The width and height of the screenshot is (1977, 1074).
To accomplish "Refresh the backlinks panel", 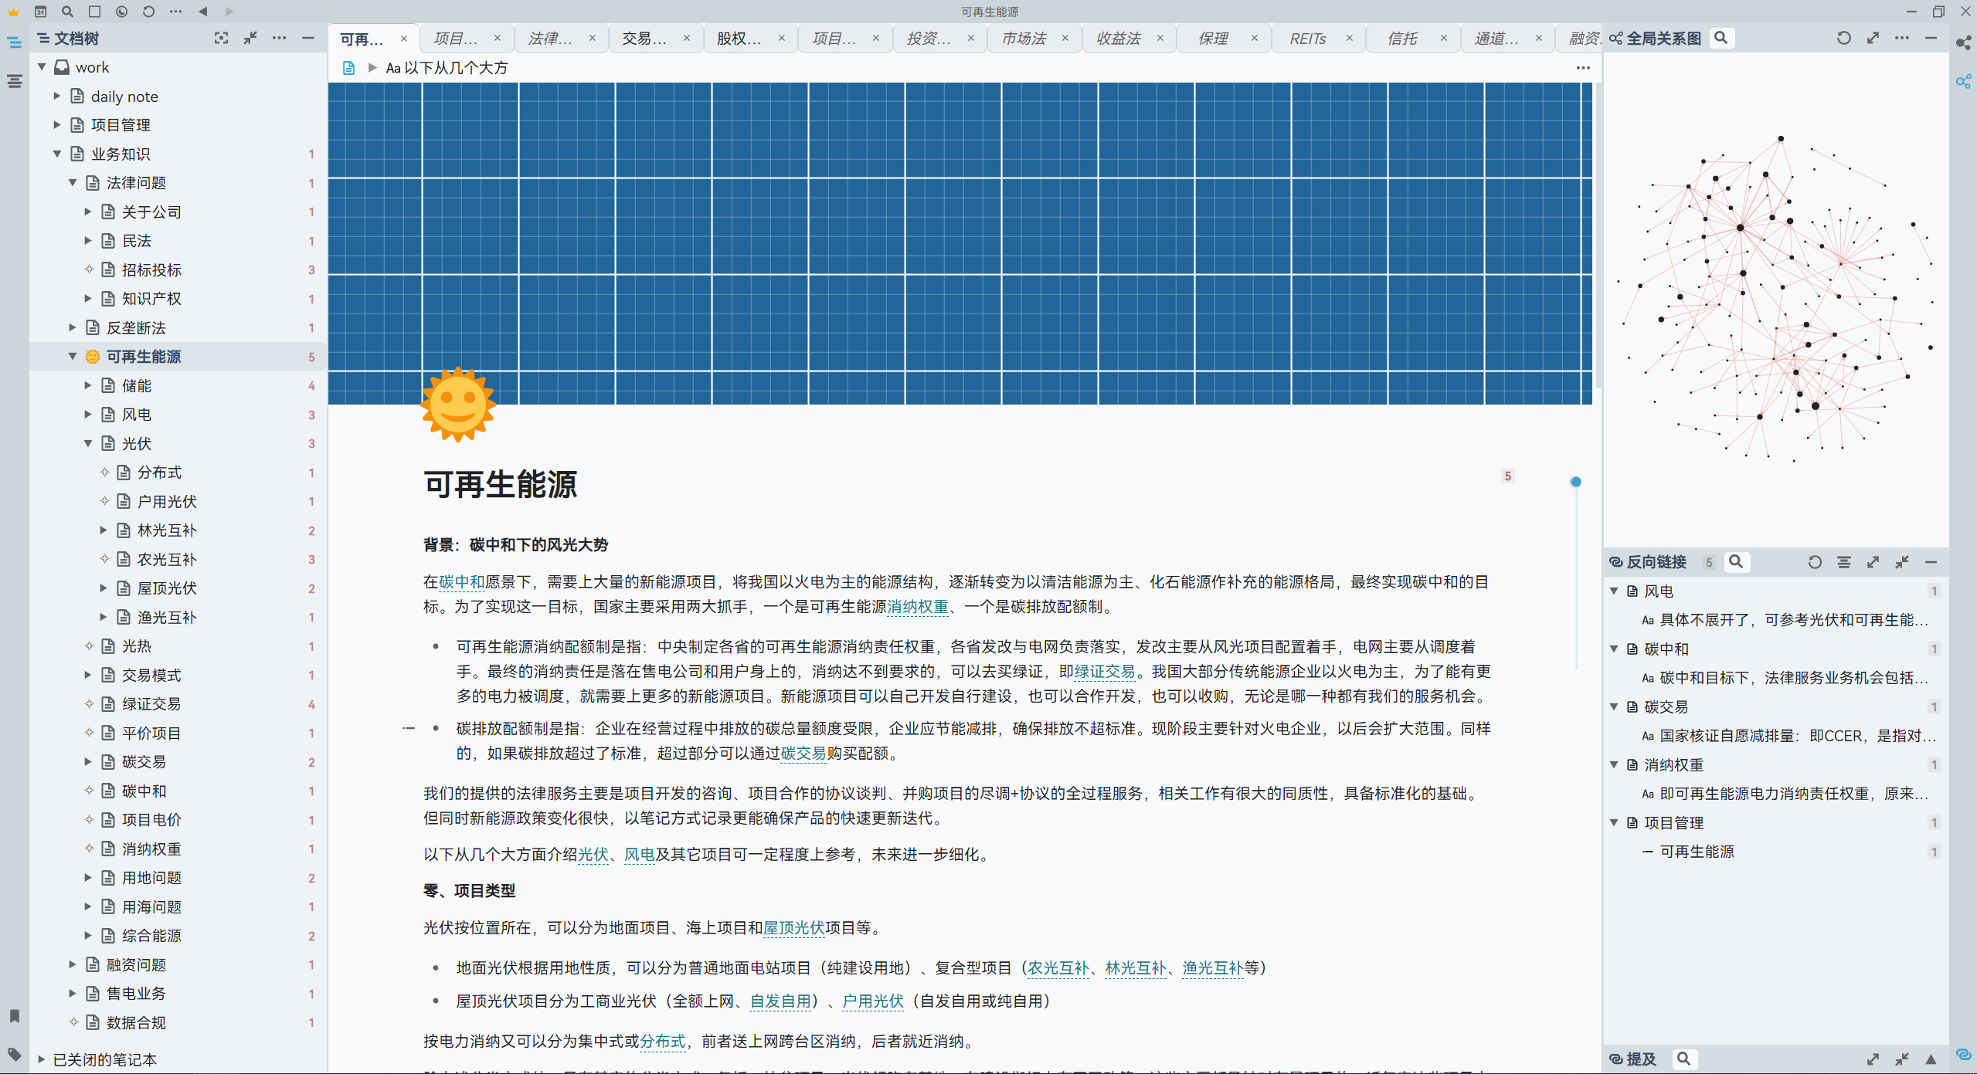I will tap(1815, 562).
